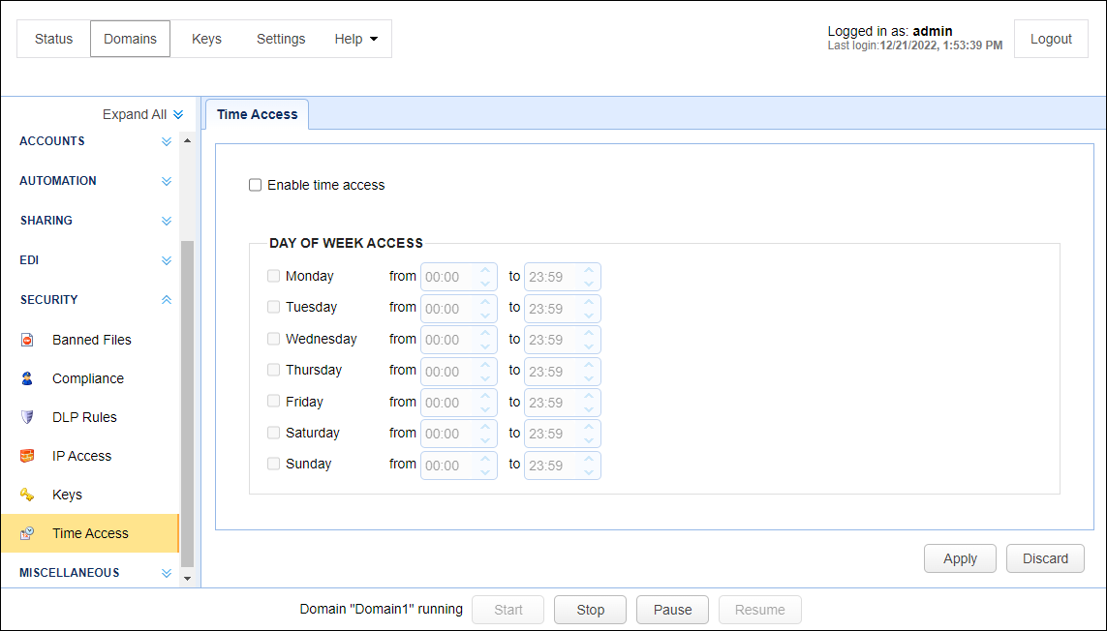
Task: Collapse the Security section
Action: click(166, 300)
